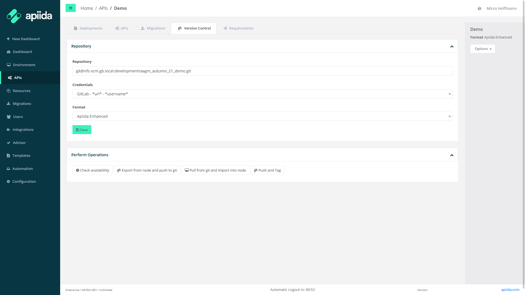The height and width of the screenshot is (295, 525).
Task: Click the Save button
Action: [82, 130]
